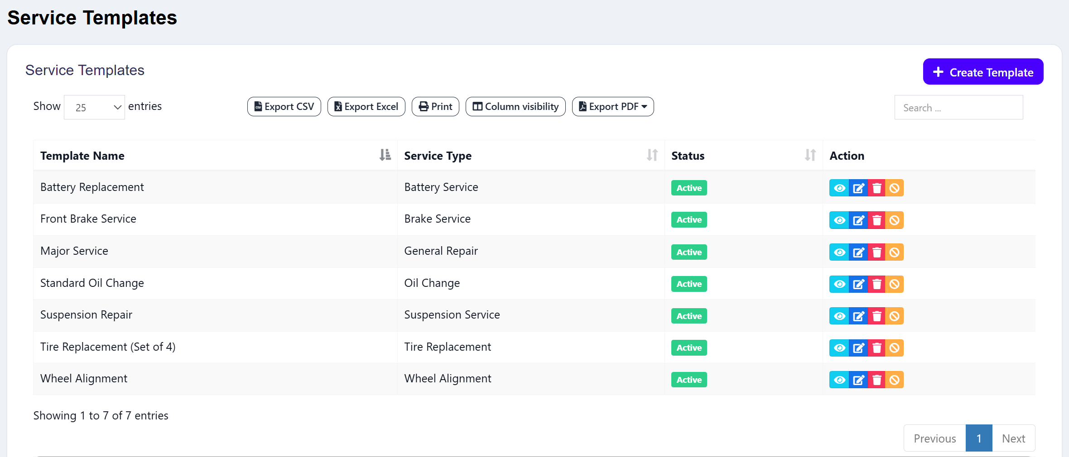Edit the Suspension Repair template

pos(858,316)
